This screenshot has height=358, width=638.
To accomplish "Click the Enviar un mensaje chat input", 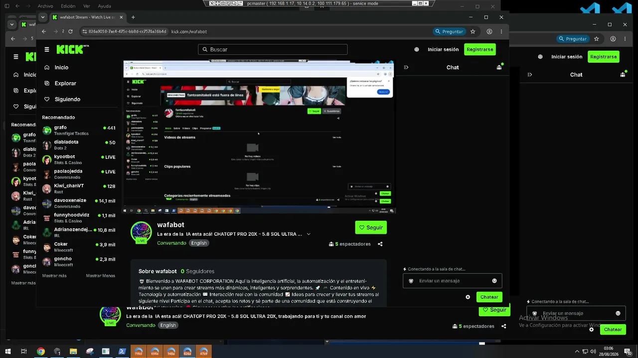I will click(x=453, y=281).
